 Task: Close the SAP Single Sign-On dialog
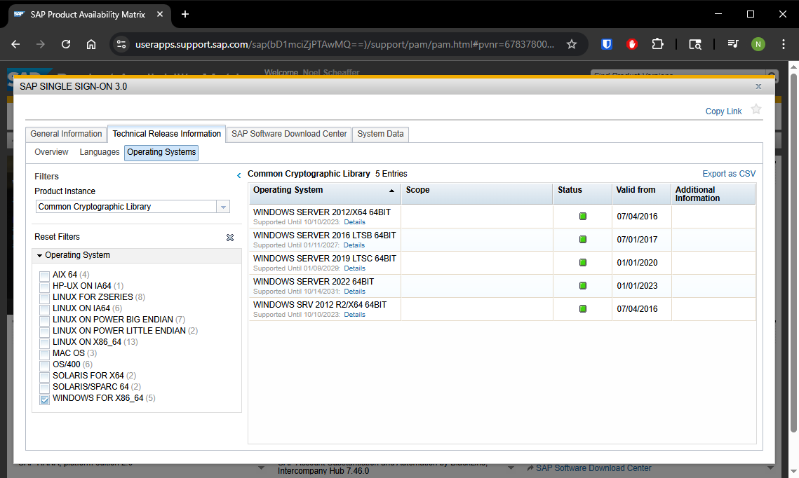[758, 86]
